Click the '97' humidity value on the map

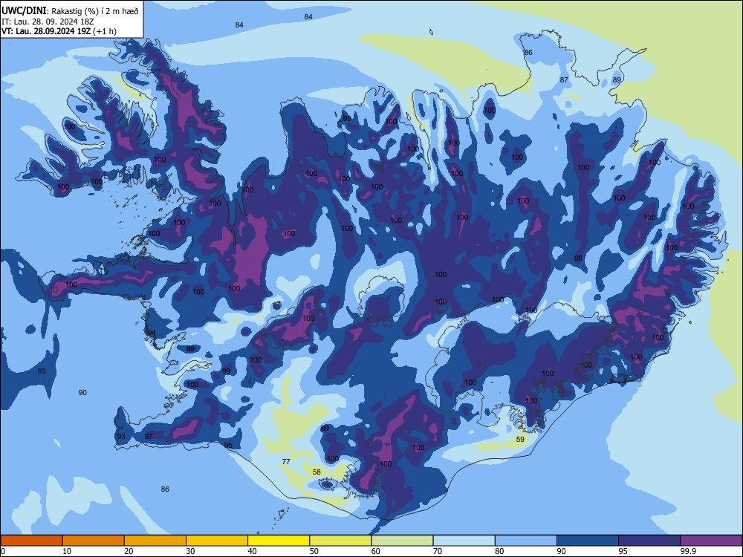(x=149, y=436)
